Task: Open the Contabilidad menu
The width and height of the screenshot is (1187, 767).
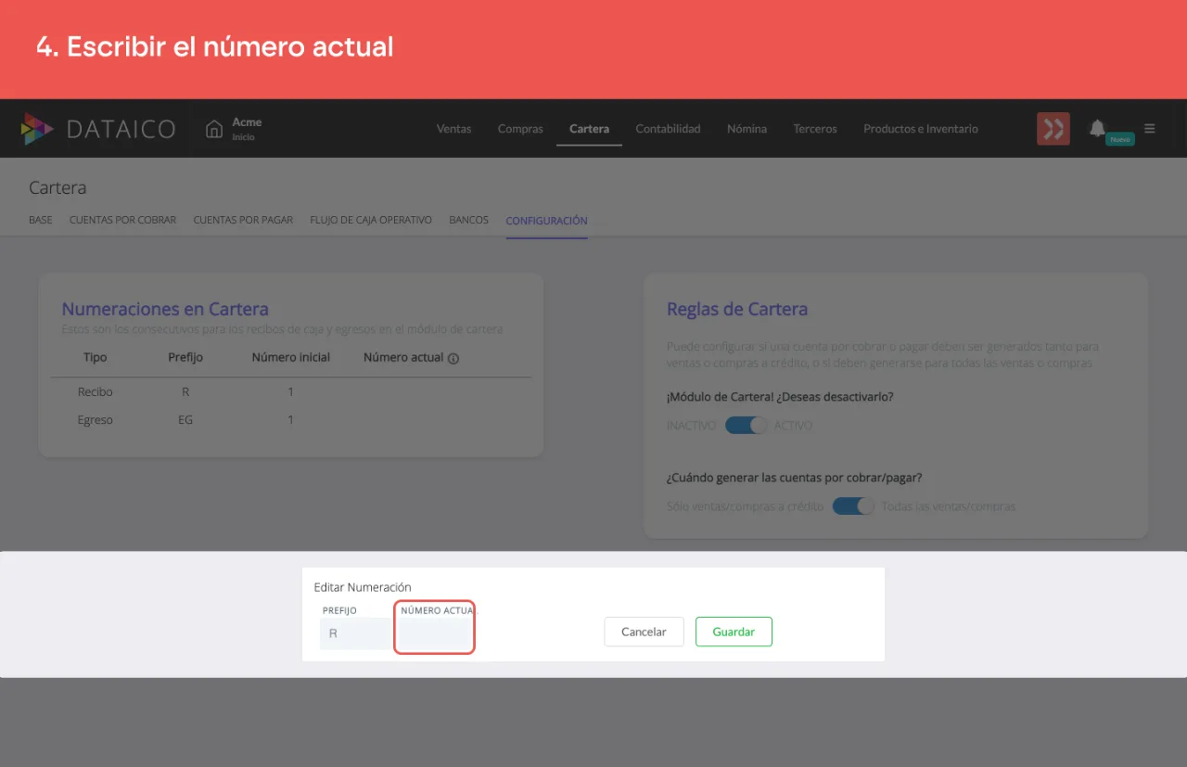Action: 668,129
